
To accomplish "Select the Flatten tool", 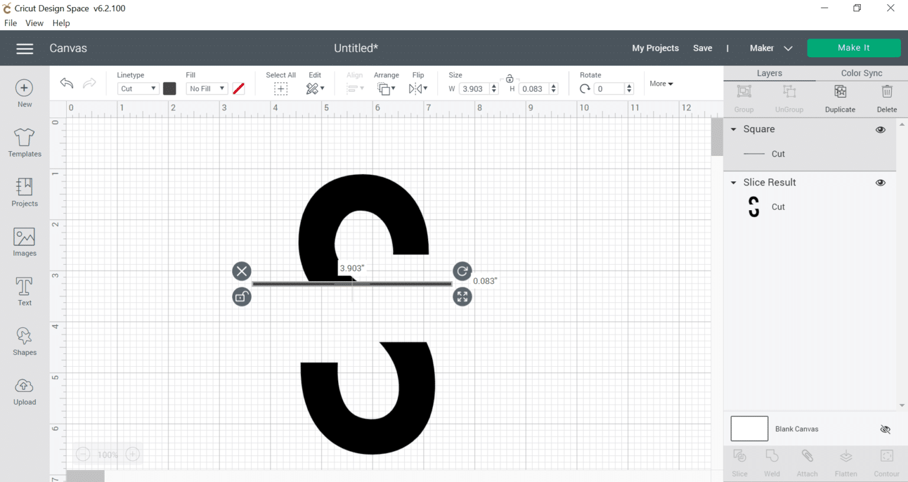I will point(845,463).
